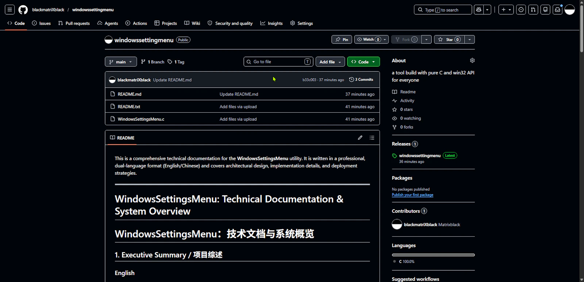The width and height of the screenshot is (584, 282).
Task: Click blackmatriXblack owner breadcrumb link
Action: [x=48, y=10]
